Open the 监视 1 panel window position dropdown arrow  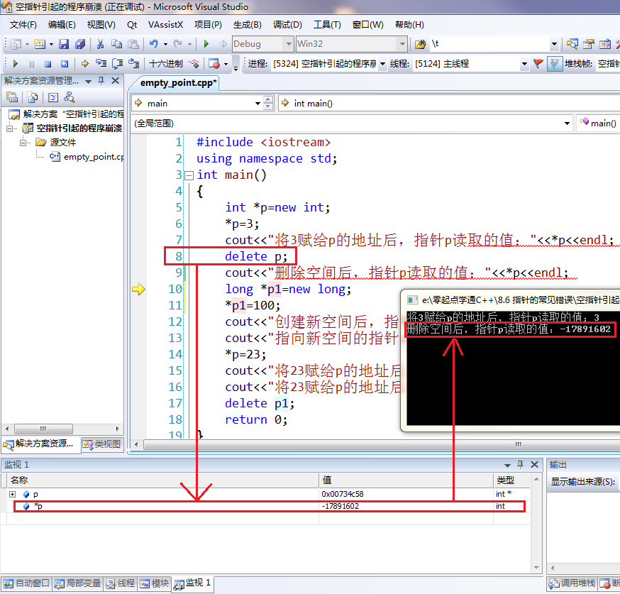point(507,465)
